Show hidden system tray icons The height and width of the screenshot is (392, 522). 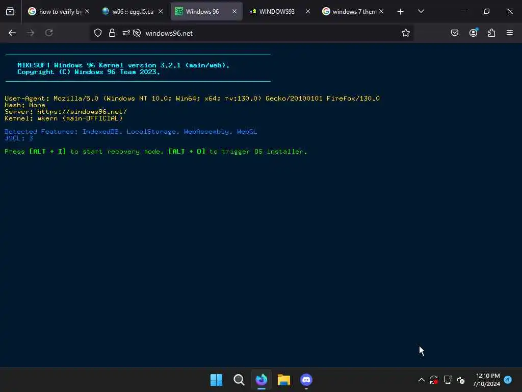(422, 380)
